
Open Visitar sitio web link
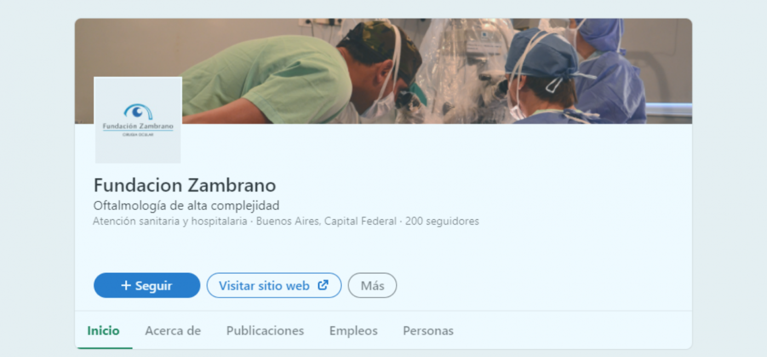tap(274, 285)
